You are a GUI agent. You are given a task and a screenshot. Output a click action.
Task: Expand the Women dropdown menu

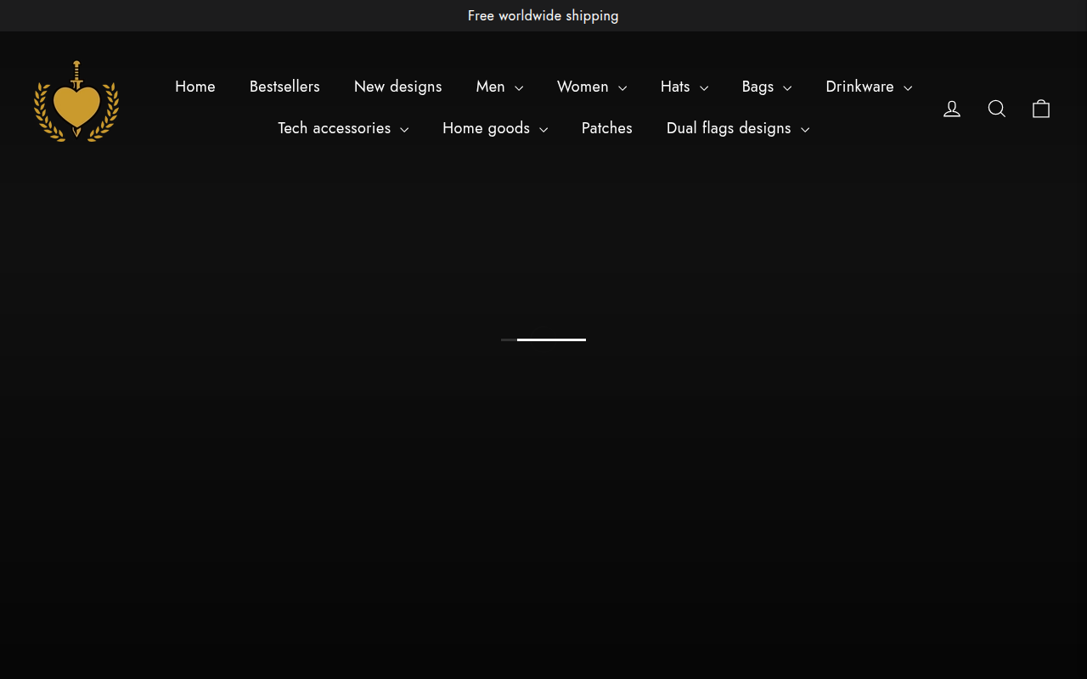tap(592, 87)
